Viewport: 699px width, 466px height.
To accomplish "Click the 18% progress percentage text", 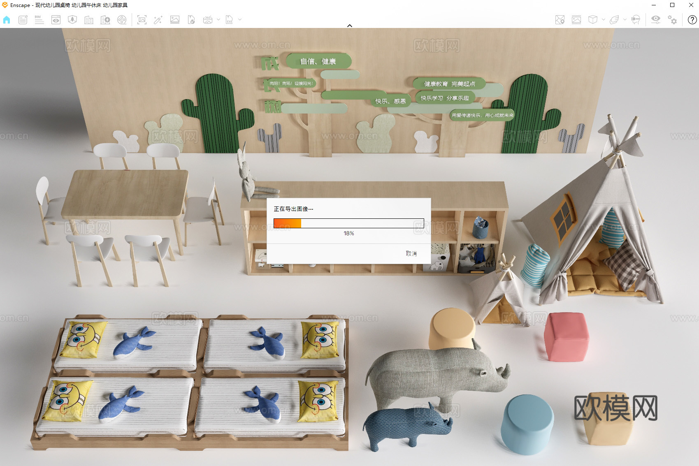I will (349, 233).
